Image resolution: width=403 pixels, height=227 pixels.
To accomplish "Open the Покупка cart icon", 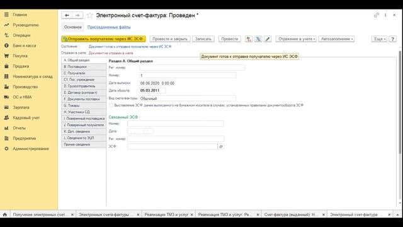I will click(x=6, y=56).
